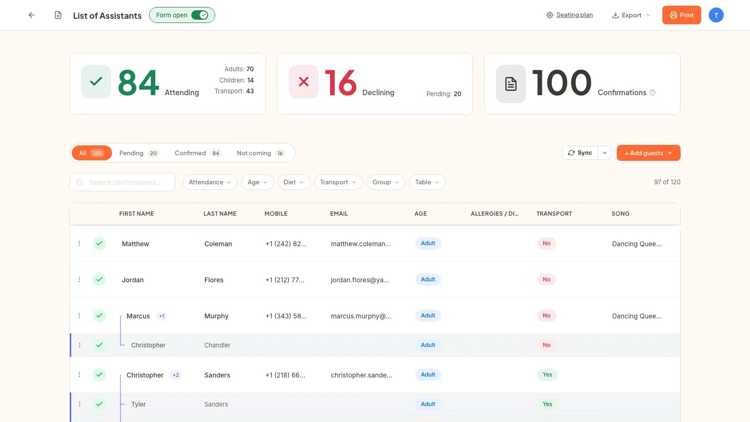Open the Add guests dropdown button

[x=648, y=153]
